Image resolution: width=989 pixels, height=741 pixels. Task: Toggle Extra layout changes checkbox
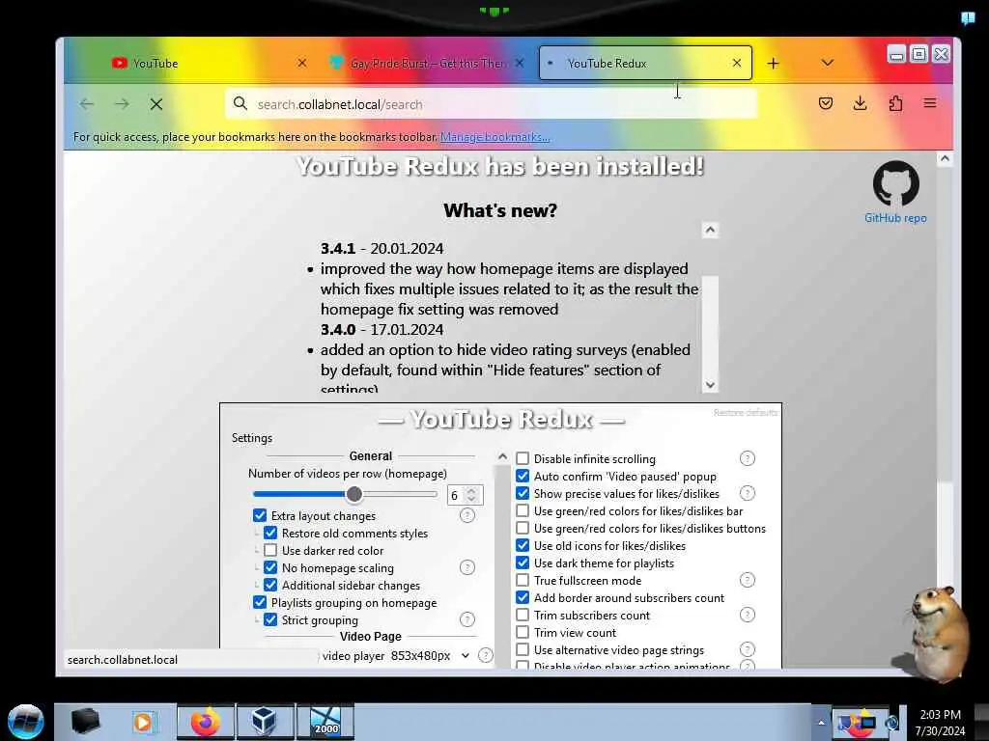(259, 515)
